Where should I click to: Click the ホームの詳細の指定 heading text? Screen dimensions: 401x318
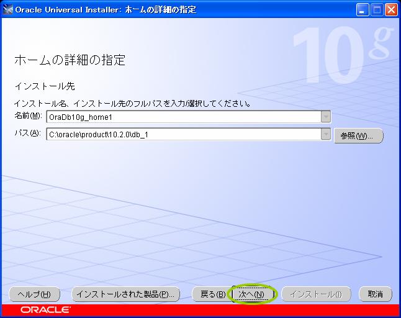pyautogui.click(x=70, y=60)
